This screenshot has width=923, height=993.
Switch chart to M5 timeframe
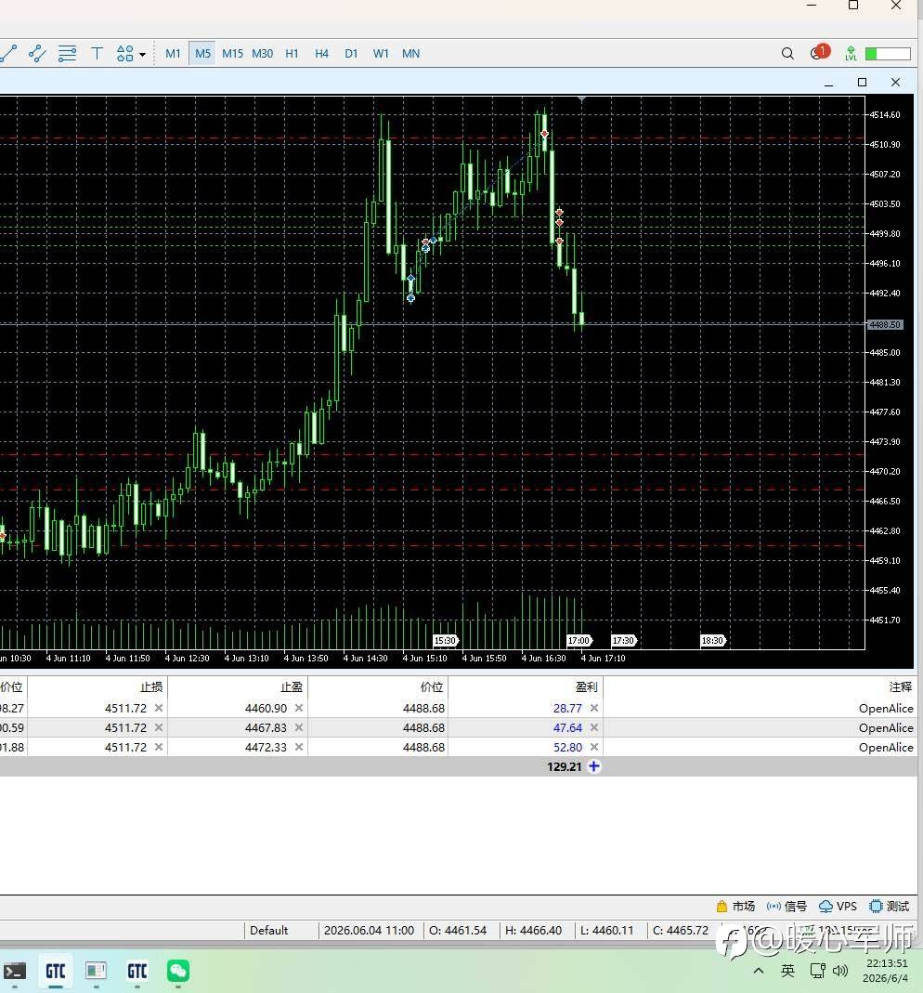click(x=202, y=54)
